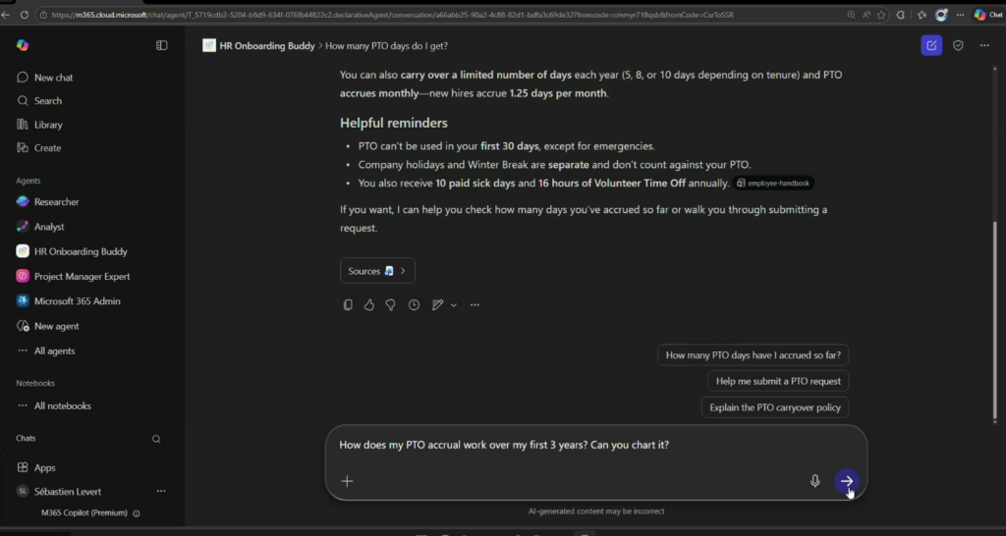Add attachment with plus icon
The width and height of the screenshot is (1006, 536).
coord(347,481)
